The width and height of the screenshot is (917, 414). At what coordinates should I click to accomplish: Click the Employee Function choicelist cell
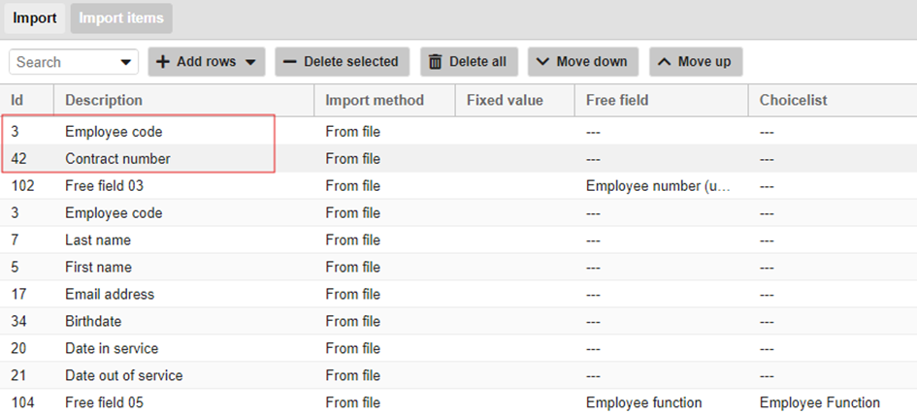click(819, 402)
